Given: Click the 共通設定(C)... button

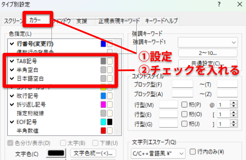Looking at the screenshot, I should 208,63.
